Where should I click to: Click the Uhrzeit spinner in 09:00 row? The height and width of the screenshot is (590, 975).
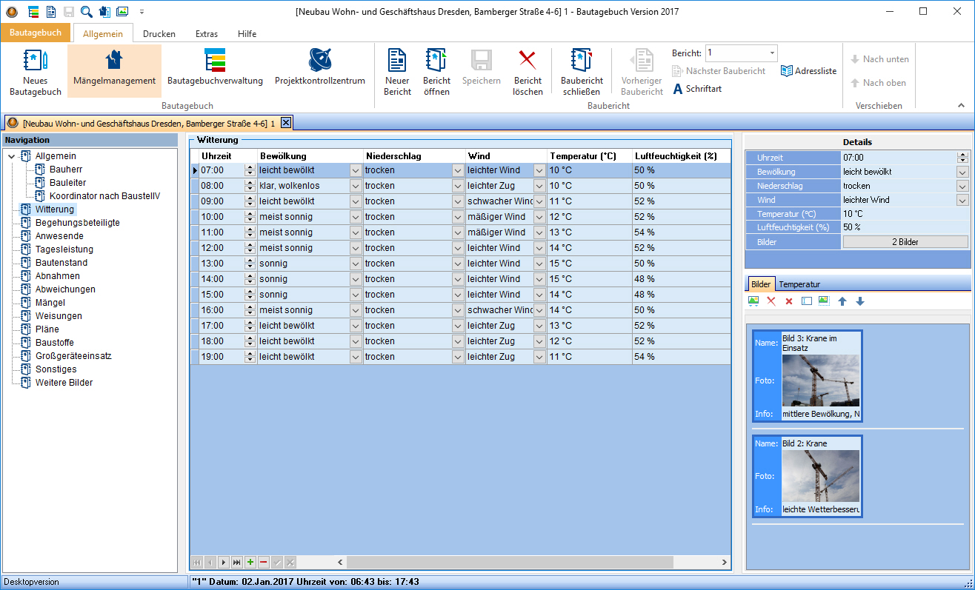point(250,201)
